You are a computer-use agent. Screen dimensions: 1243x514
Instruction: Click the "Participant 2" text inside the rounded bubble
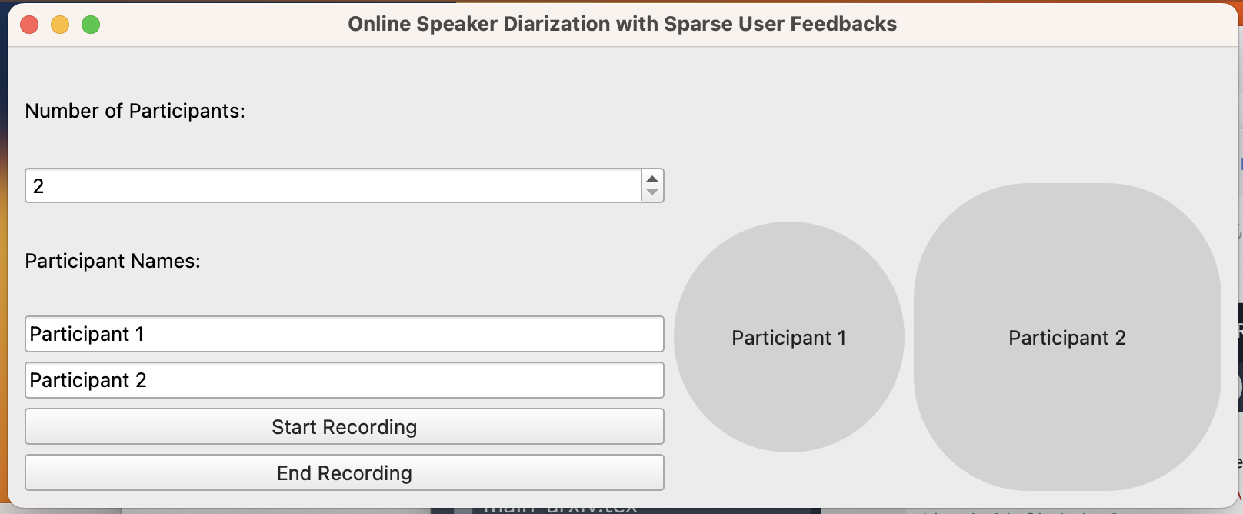click(1067, 338)
